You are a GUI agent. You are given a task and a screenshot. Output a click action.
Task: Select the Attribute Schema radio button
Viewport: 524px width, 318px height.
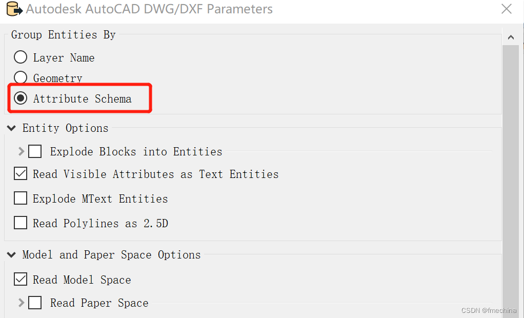(x=21, y=98)
